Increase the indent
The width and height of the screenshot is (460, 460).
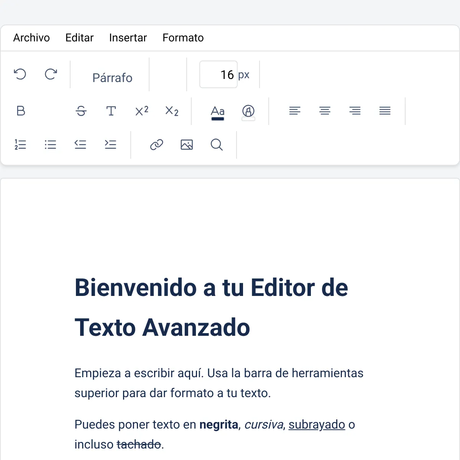[110, 145]
